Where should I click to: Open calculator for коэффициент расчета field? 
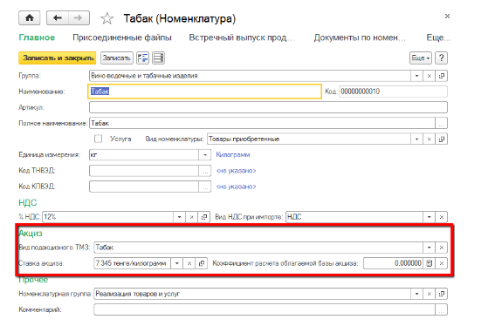(429, 263)
